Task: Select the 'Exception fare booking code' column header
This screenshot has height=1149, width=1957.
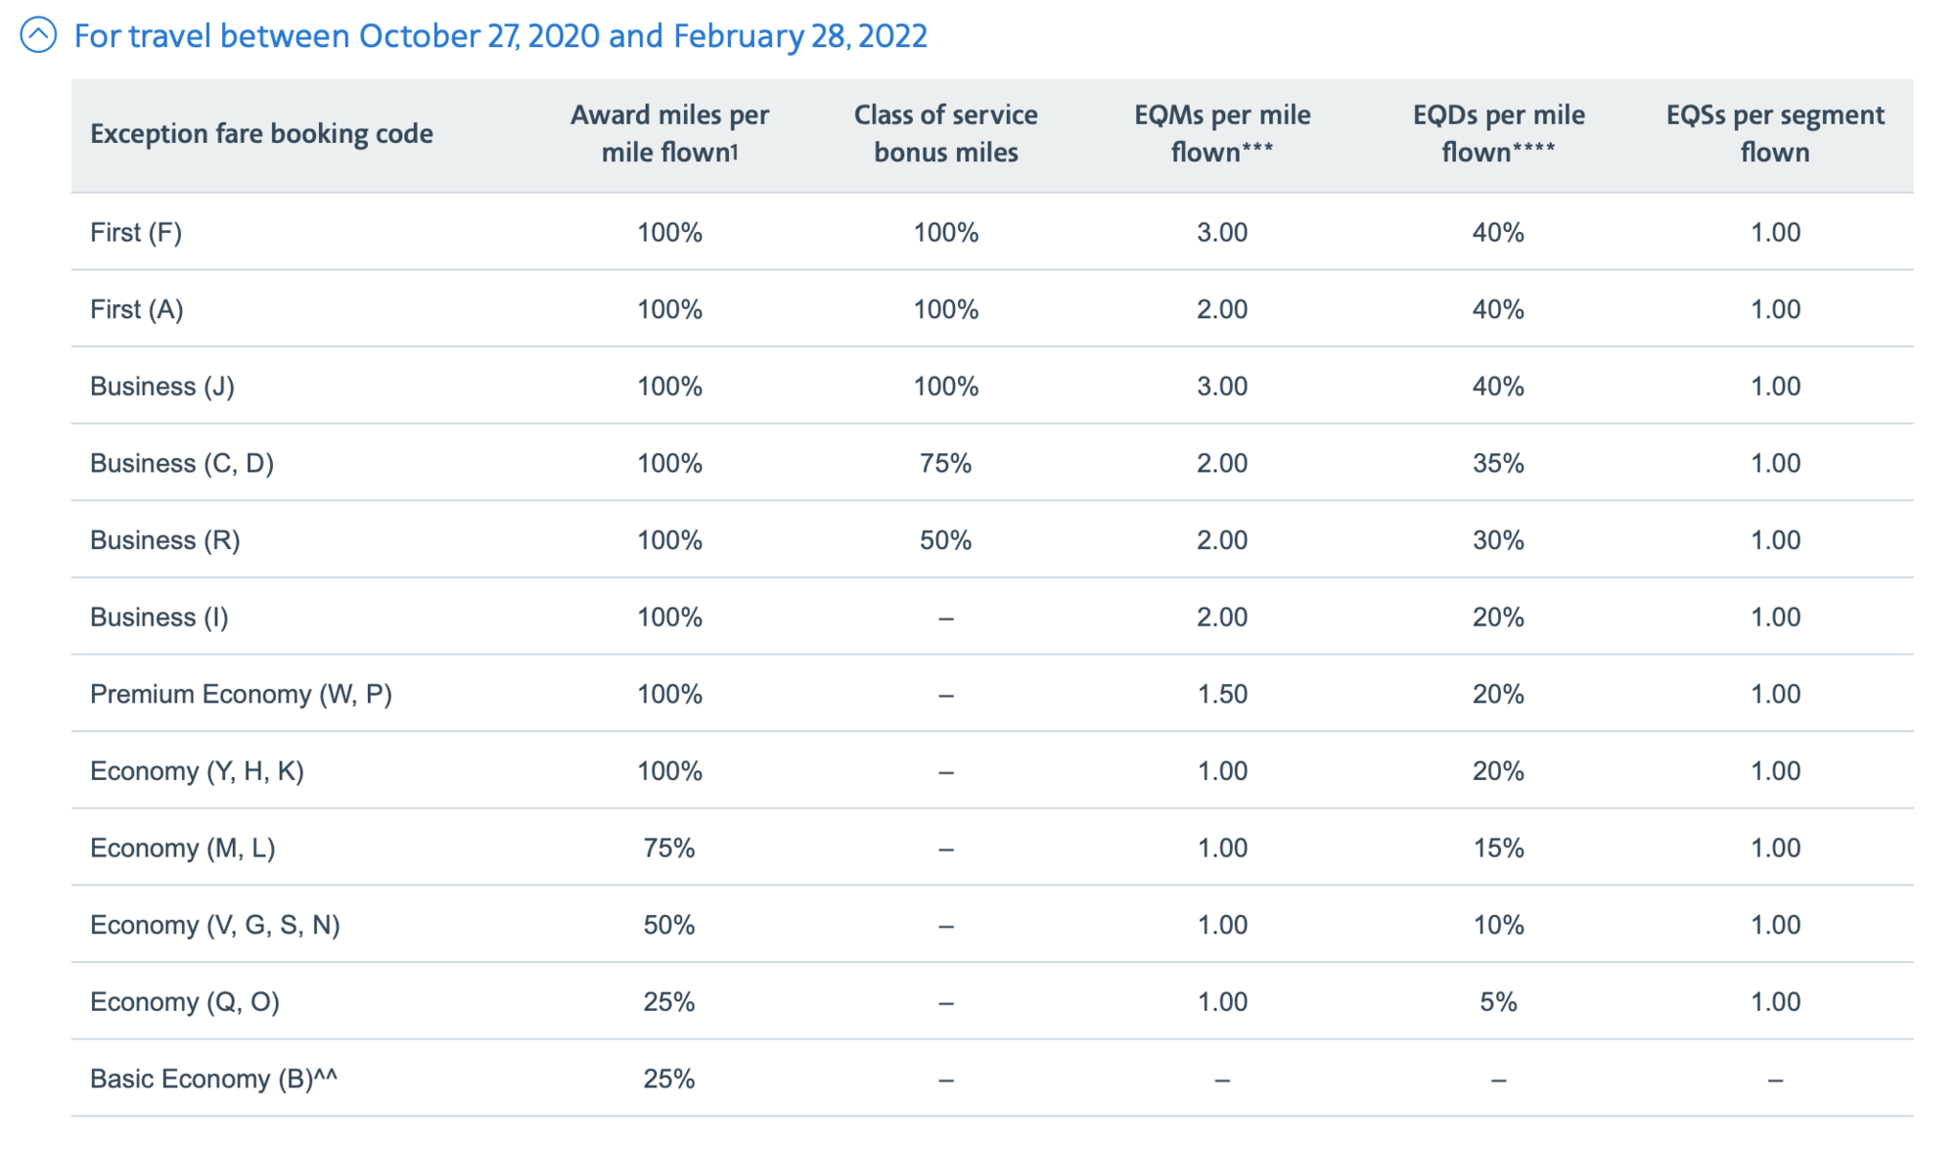Action: click(261, 134)
